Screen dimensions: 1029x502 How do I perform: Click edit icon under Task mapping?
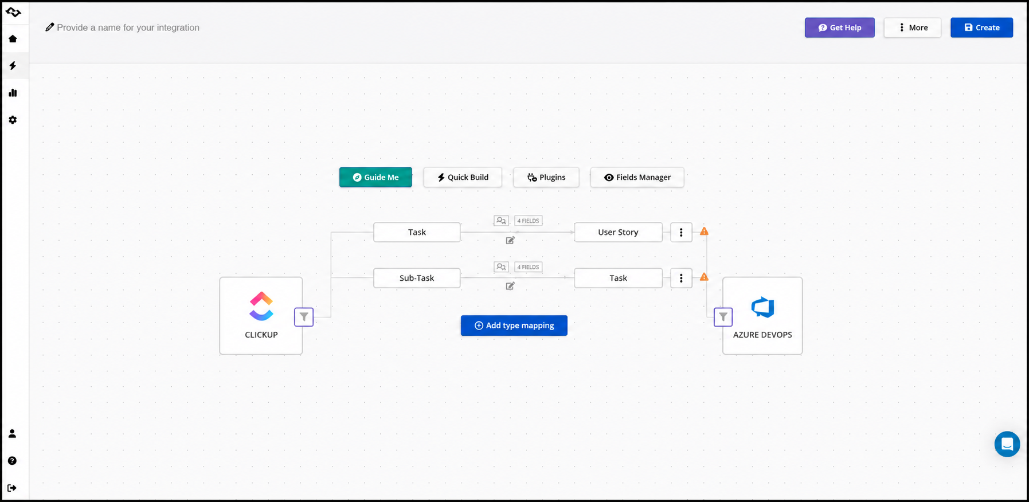[510, 240]
